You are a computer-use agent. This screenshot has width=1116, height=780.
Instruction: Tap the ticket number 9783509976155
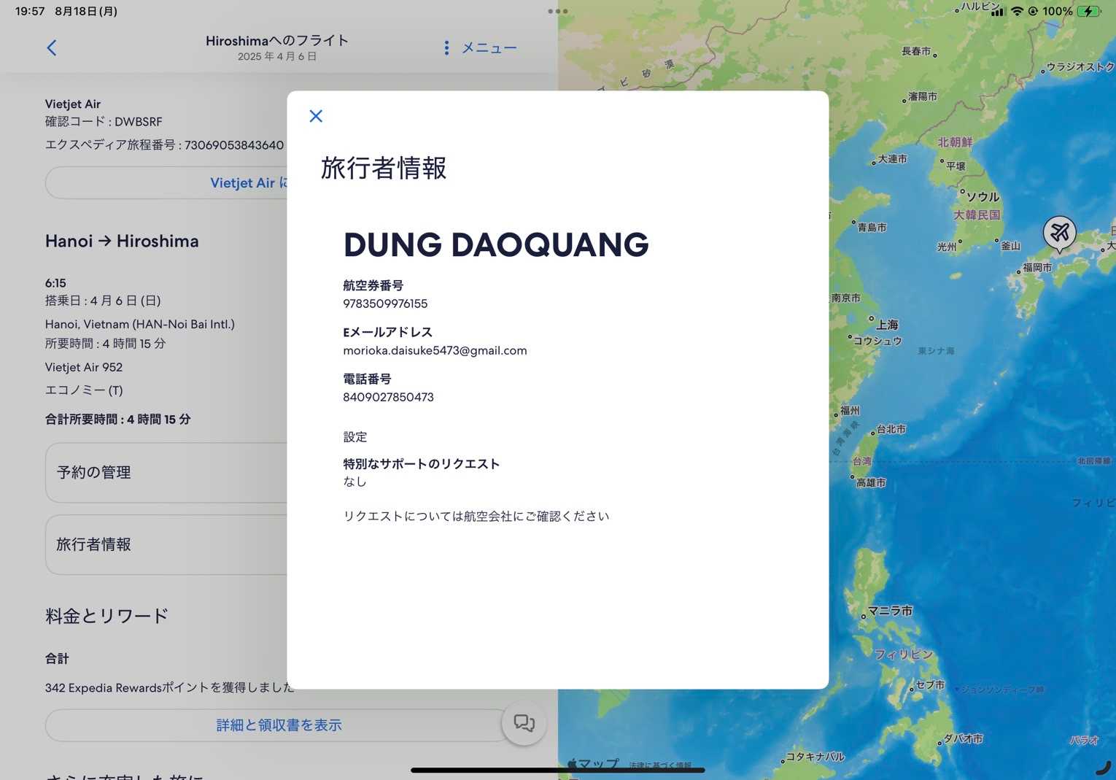coord(385,304)
